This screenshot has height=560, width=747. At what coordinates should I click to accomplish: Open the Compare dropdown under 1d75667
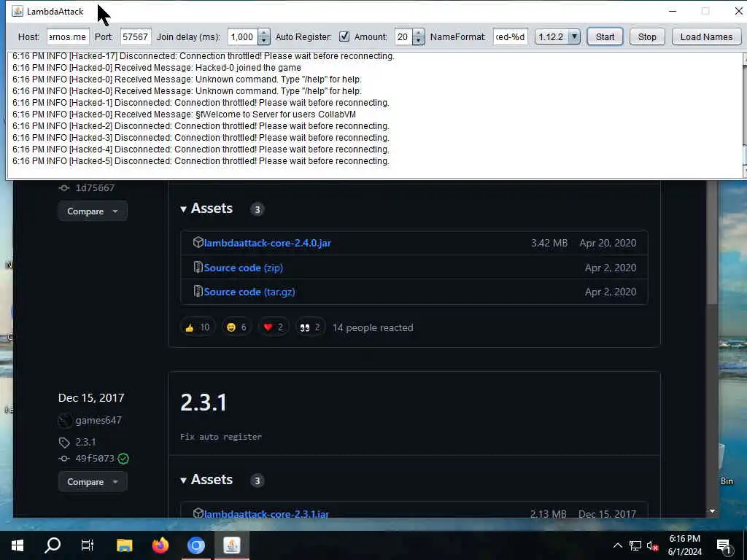[x=93, y=211]
